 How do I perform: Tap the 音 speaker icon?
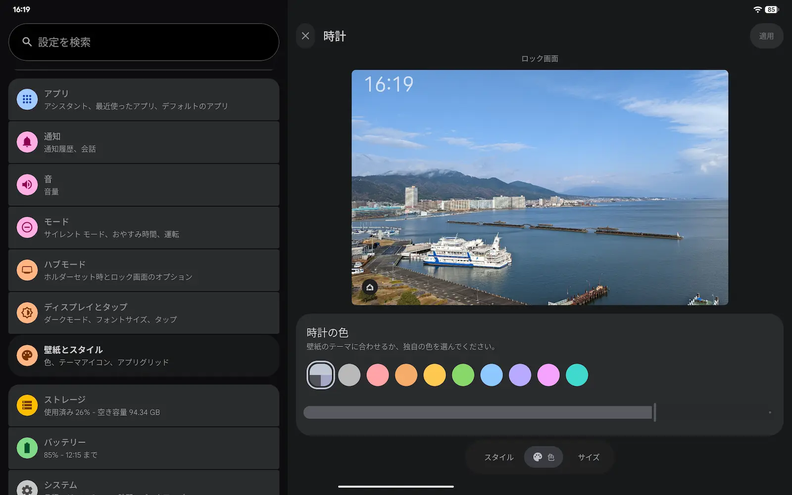(27, 185)
